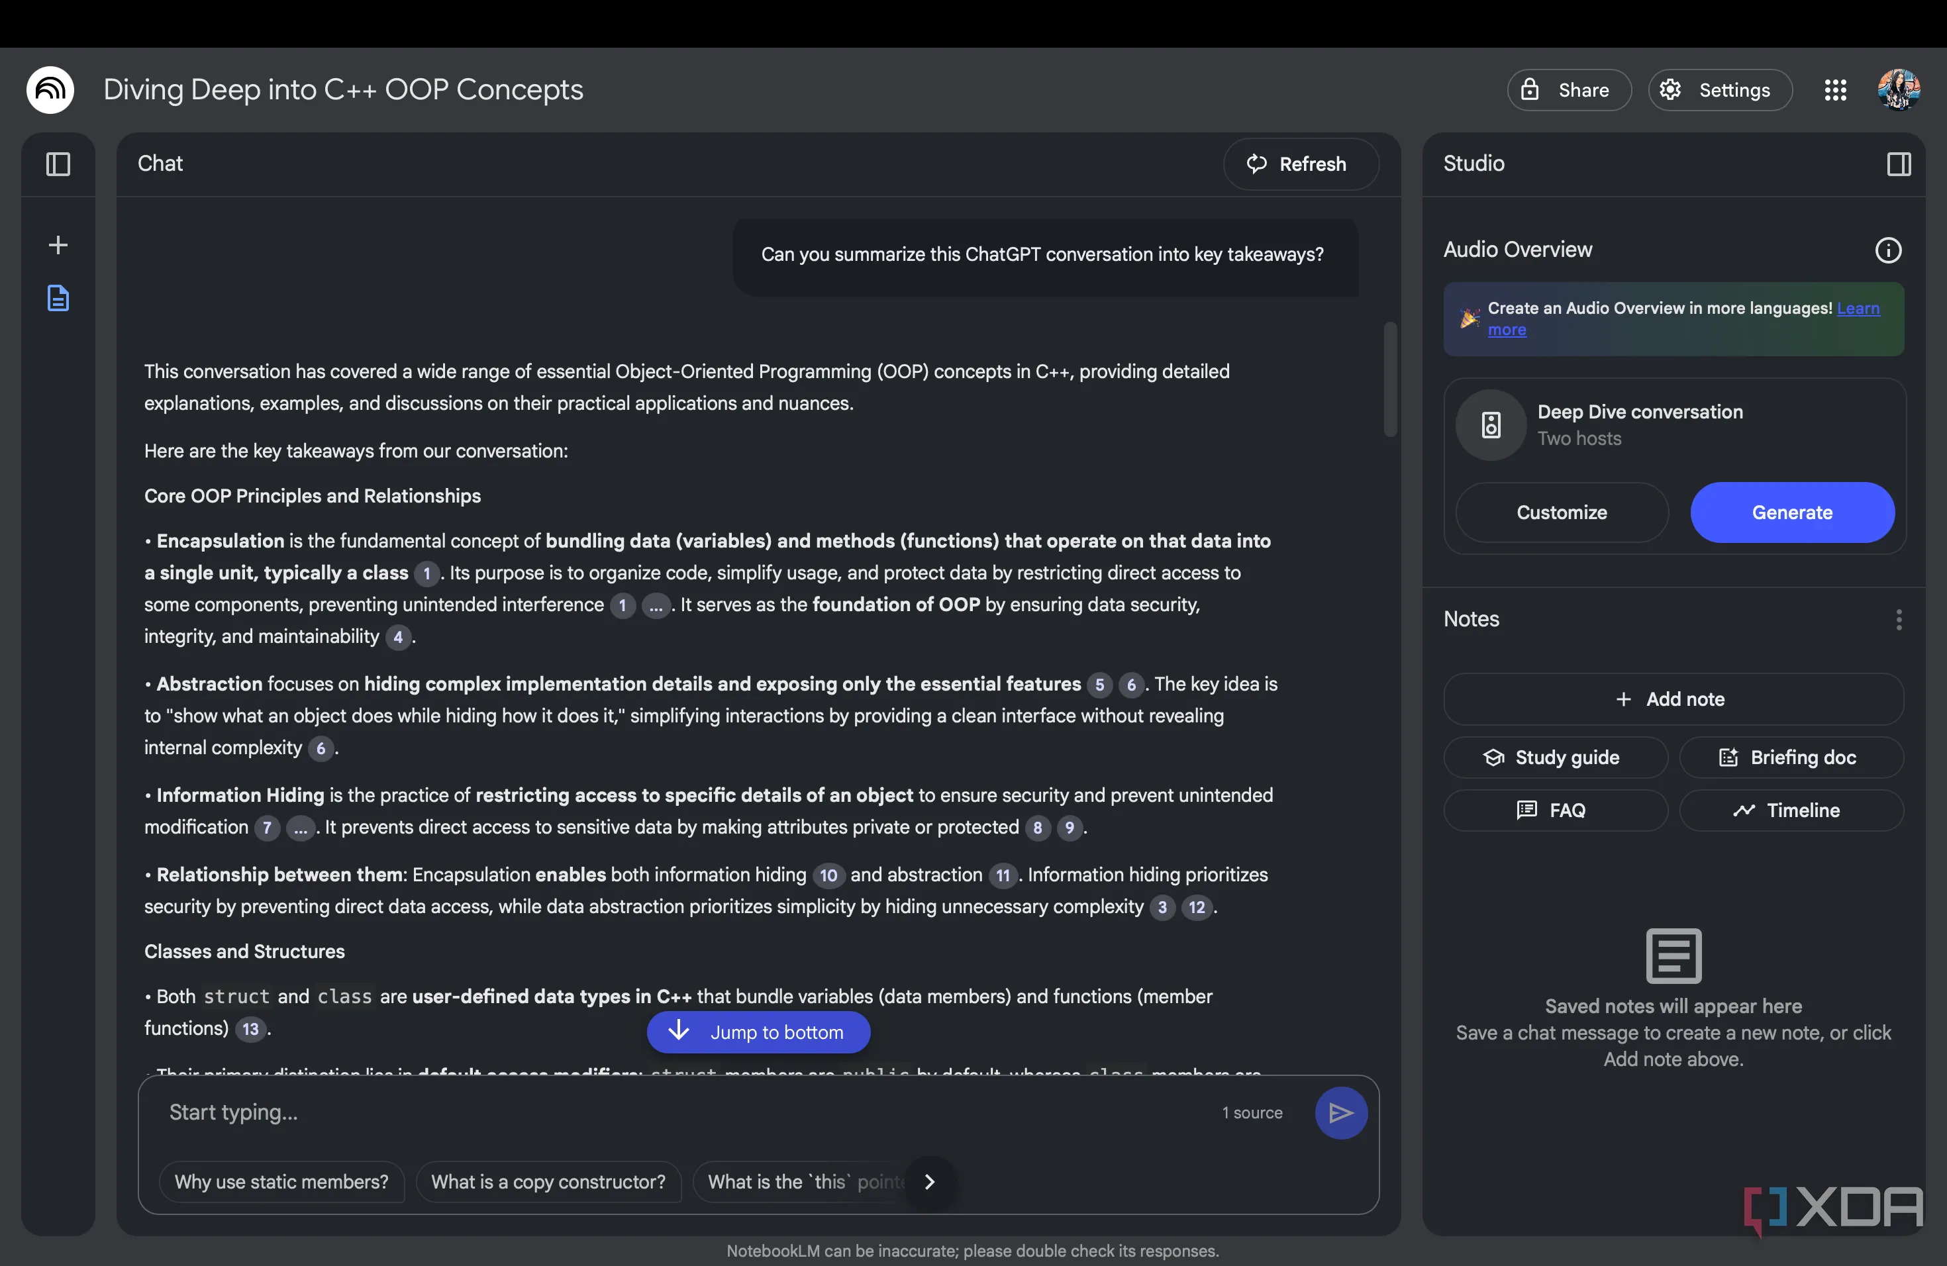Jump to bottom of chat
Screen dimensions: 1947x1266
click(758, 1032)
